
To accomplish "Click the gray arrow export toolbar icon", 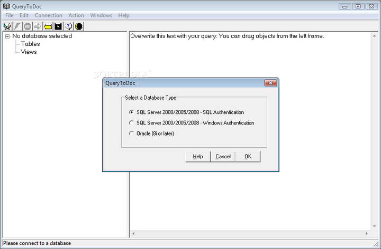I will [x=38, y=26].
